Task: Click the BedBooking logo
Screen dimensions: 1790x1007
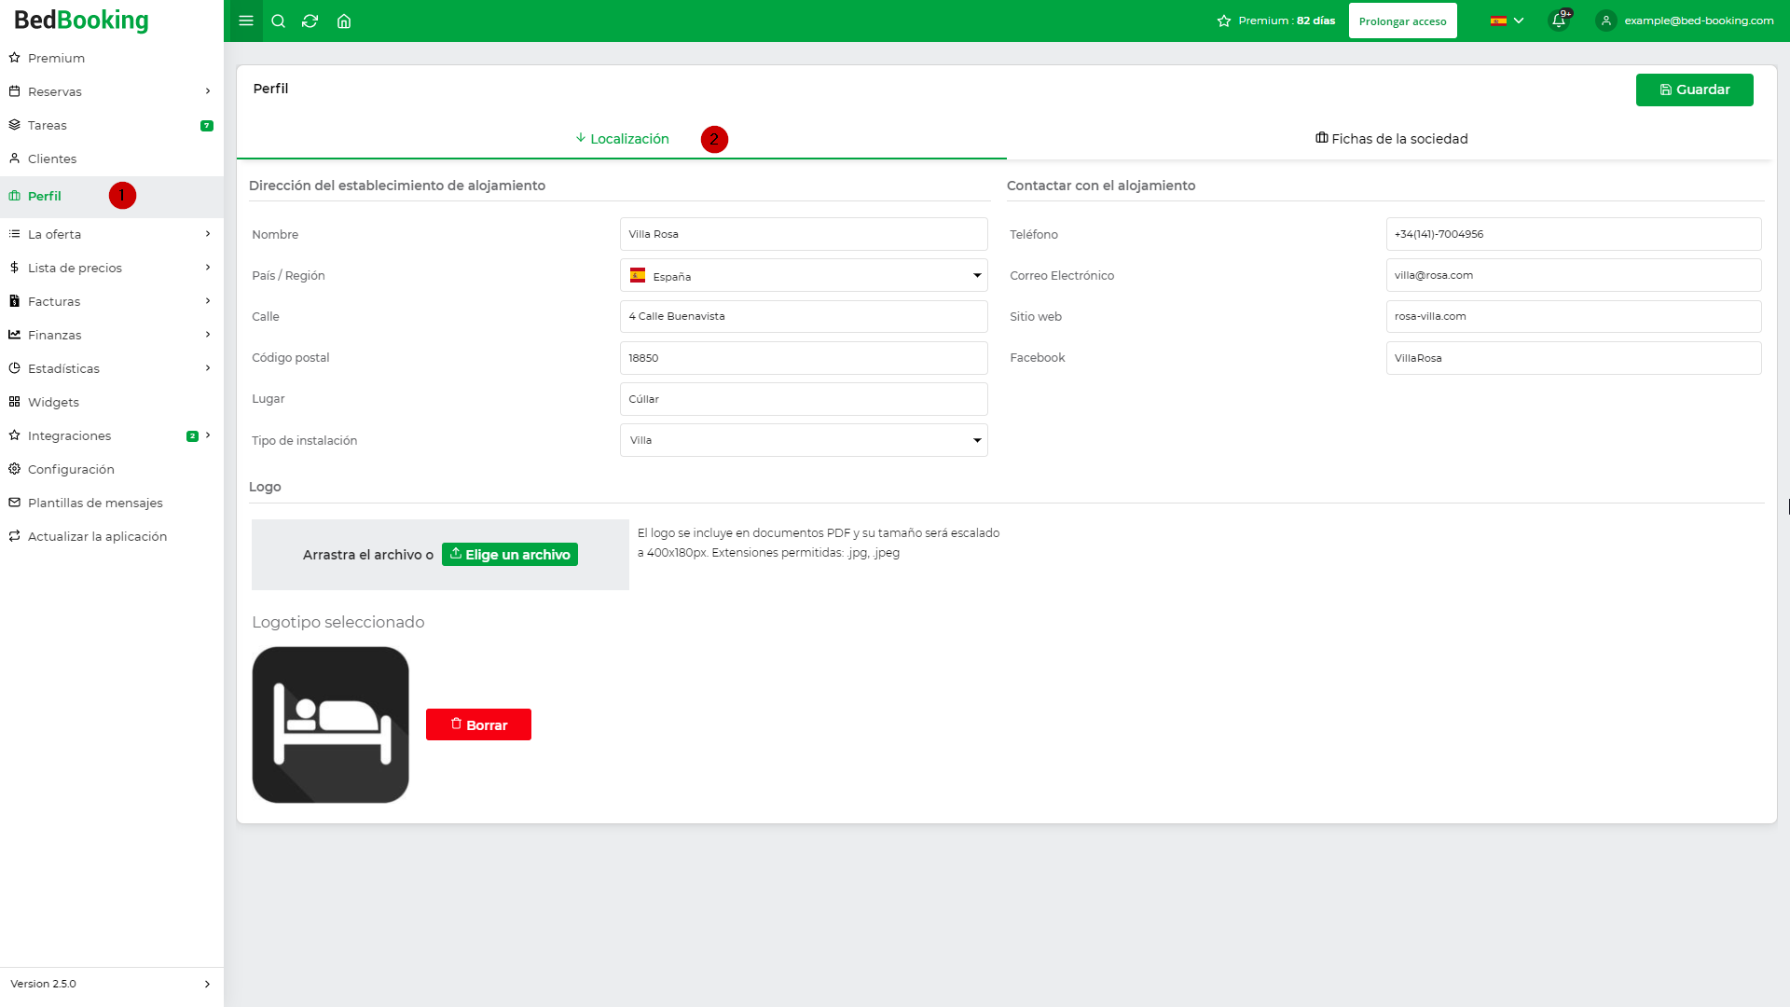Action: pyautogui.click(x=81, y=20)
